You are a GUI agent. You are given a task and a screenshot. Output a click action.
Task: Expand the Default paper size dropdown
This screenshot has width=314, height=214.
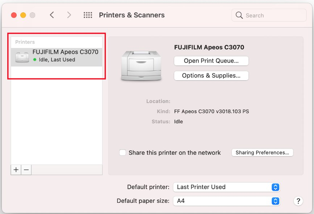pos(226,201)
